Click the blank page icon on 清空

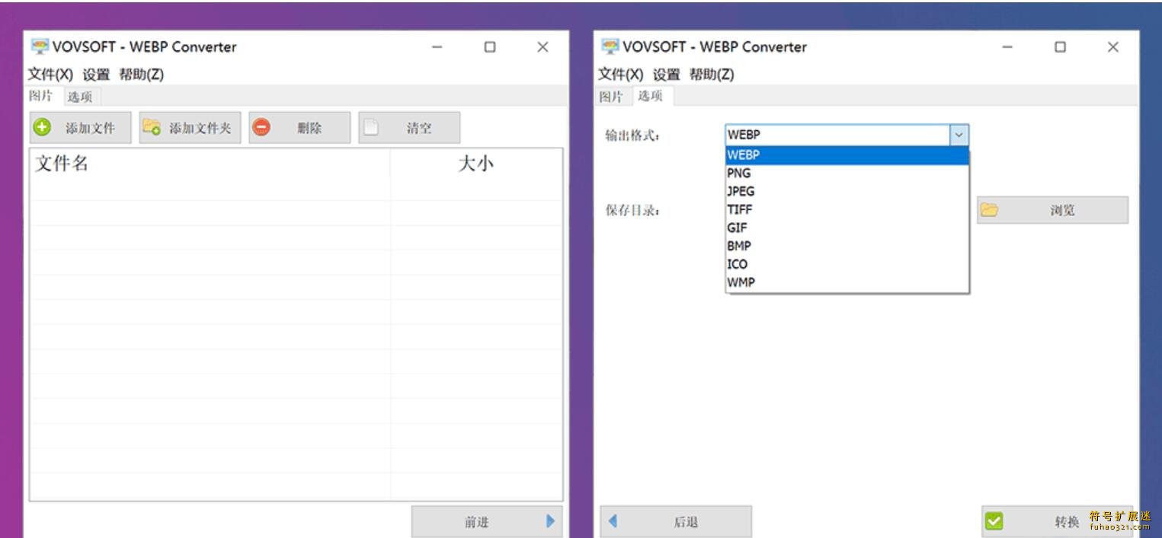point(370,127)
